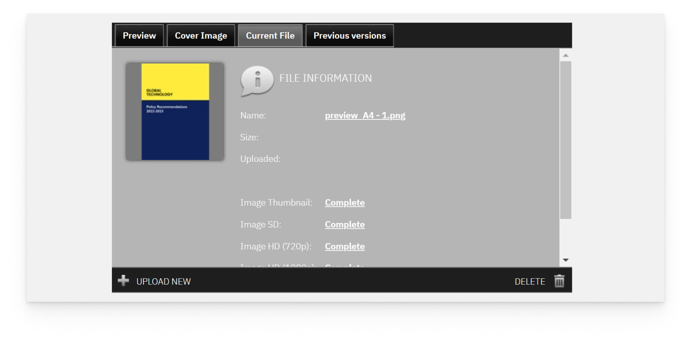The width and height of the screenshot is (691, 342).
Task: Click the plus icon for uploading
Action: coord(123,280)
